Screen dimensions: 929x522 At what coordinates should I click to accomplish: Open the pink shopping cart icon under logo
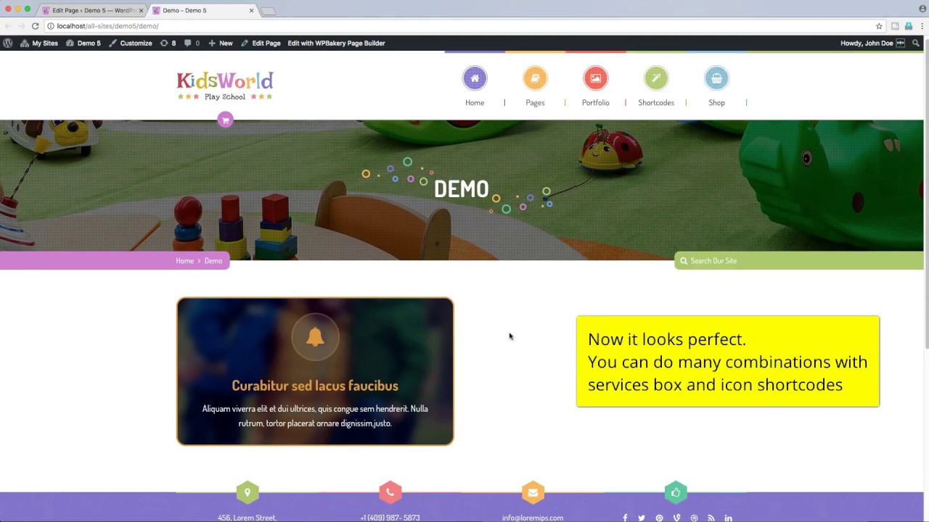pos(225,120)
